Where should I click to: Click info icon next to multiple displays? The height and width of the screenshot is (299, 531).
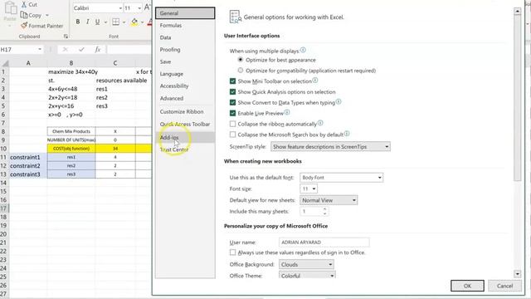(x=303, y=50)
